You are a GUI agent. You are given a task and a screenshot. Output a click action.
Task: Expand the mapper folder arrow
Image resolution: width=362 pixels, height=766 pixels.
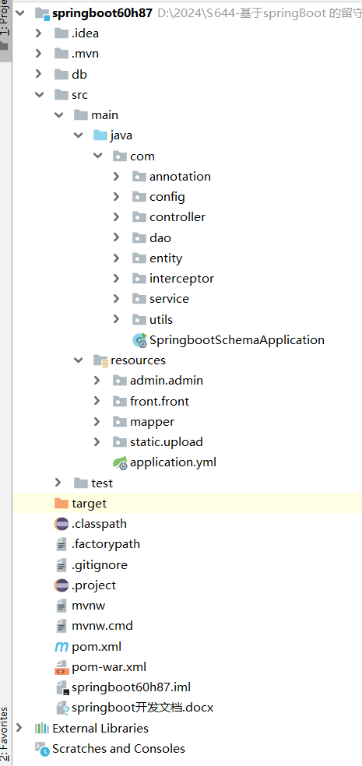(97, 421)
